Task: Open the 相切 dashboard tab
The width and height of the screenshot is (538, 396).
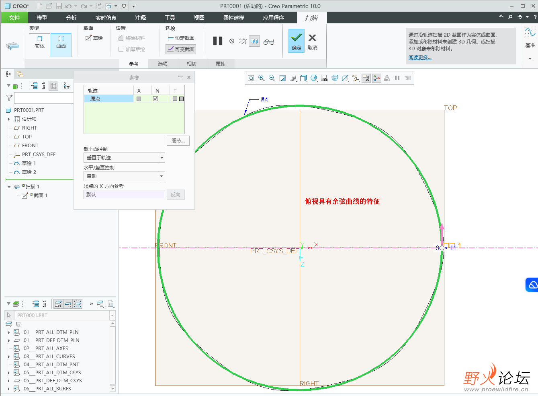Action: click(x=192, y=64)
